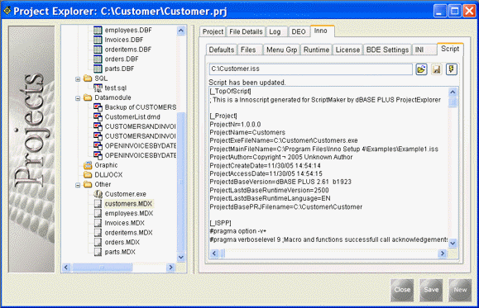The image size is (479, 308).
Task: Open the Graphic folder icon
Action: click(88, 165)
